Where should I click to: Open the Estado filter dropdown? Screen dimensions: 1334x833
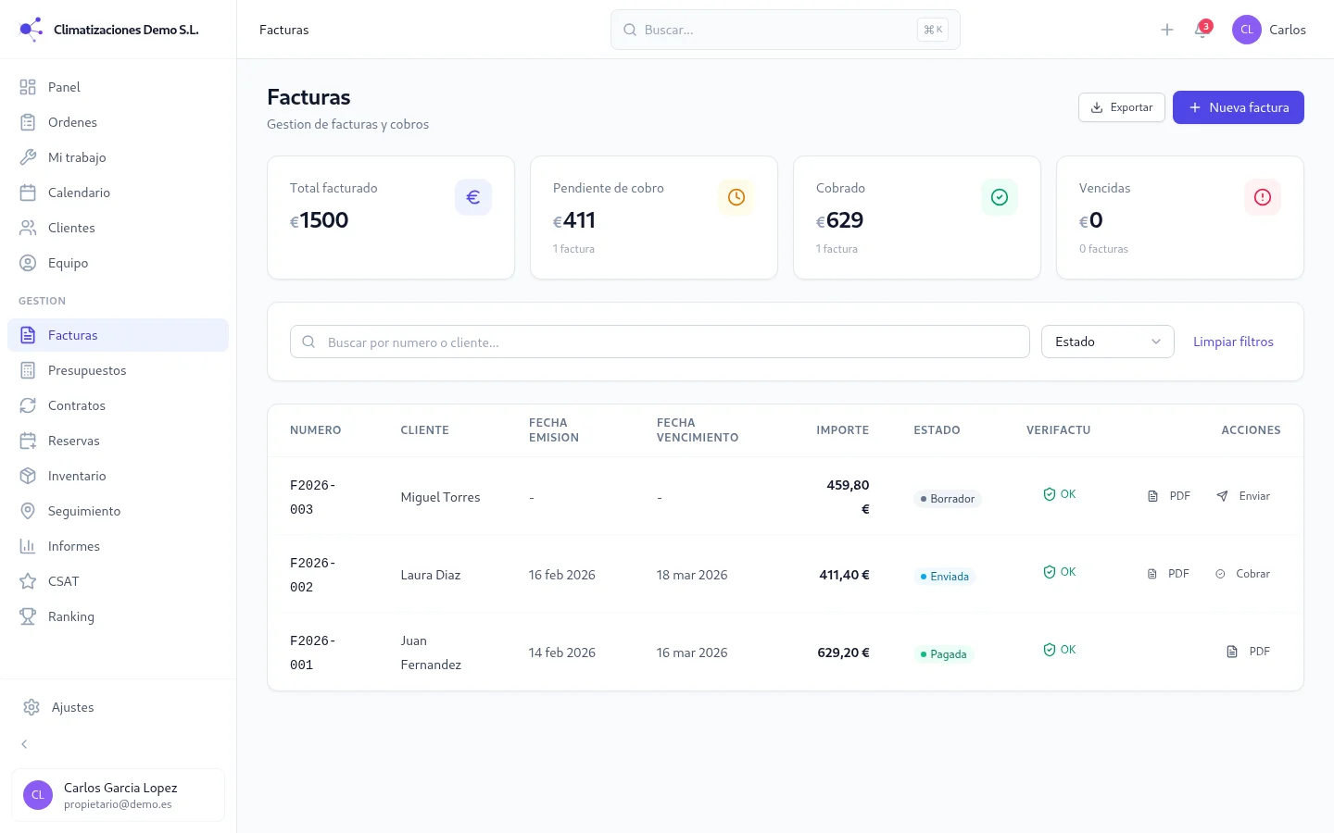coord(1107,342)
